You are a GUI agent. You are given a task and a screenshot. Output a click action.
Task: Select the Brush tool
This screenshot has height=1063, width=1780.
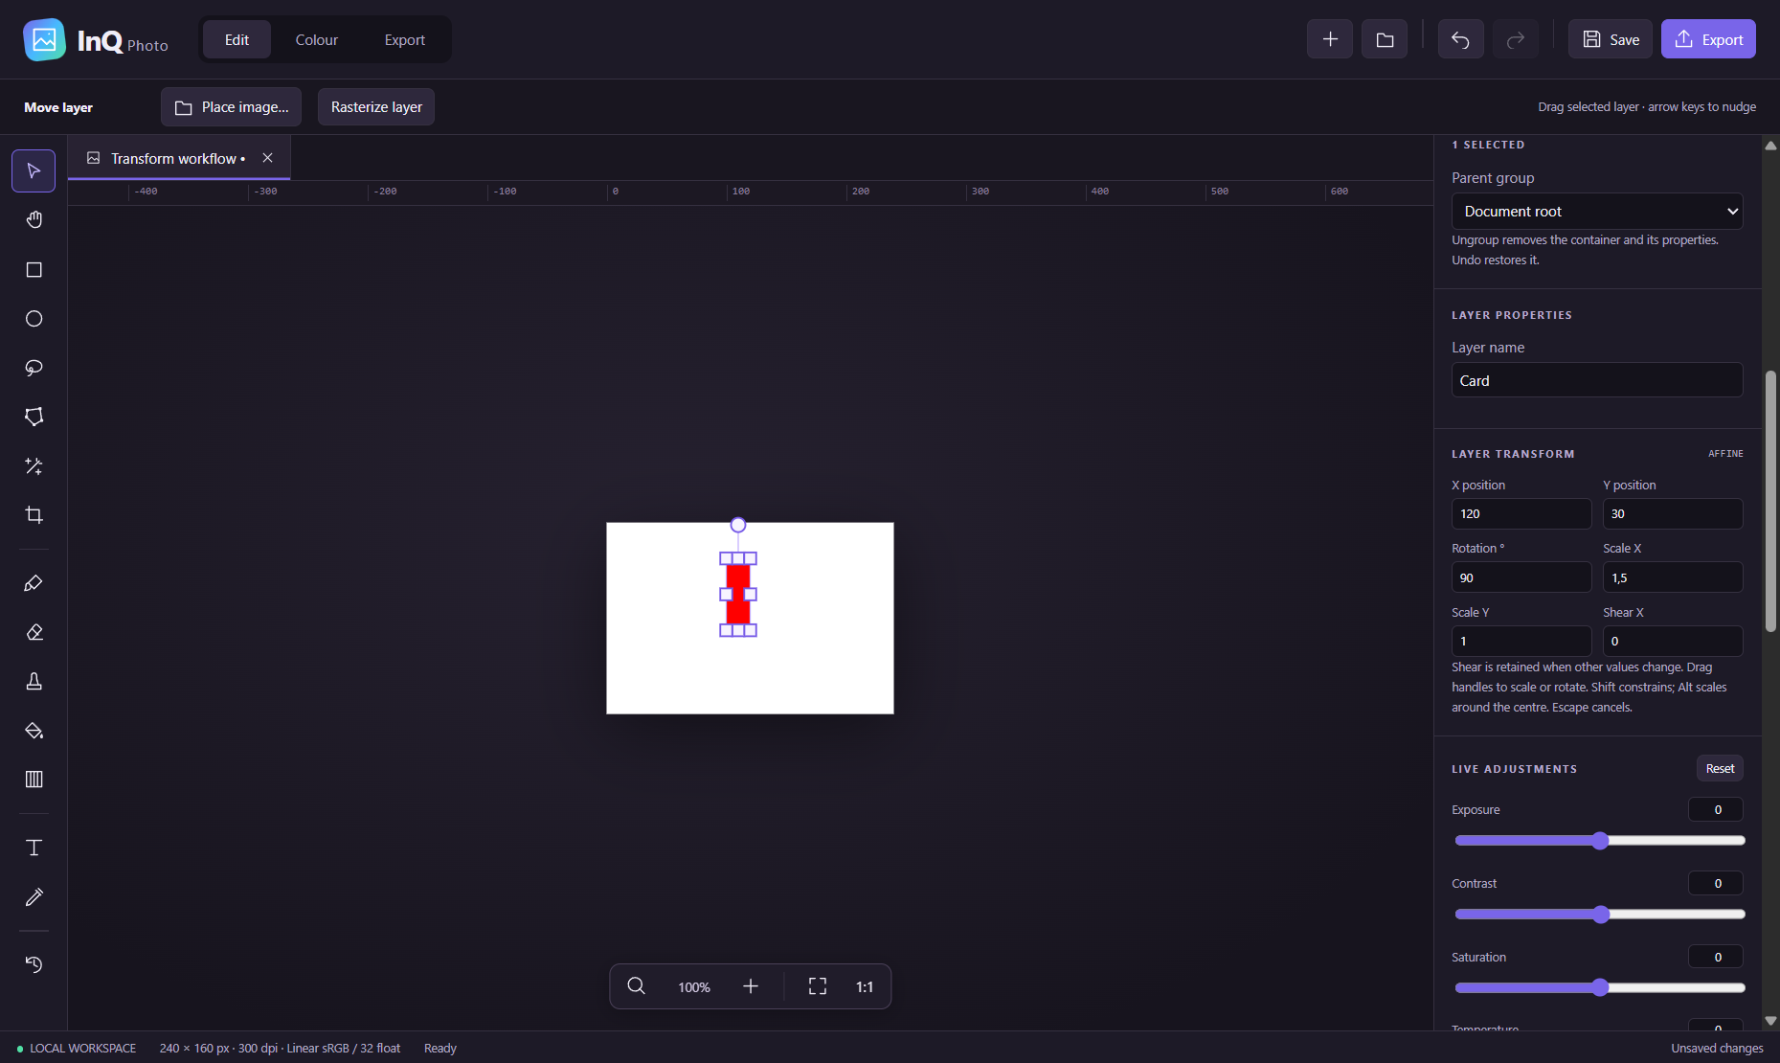click(x=34, y=583)
